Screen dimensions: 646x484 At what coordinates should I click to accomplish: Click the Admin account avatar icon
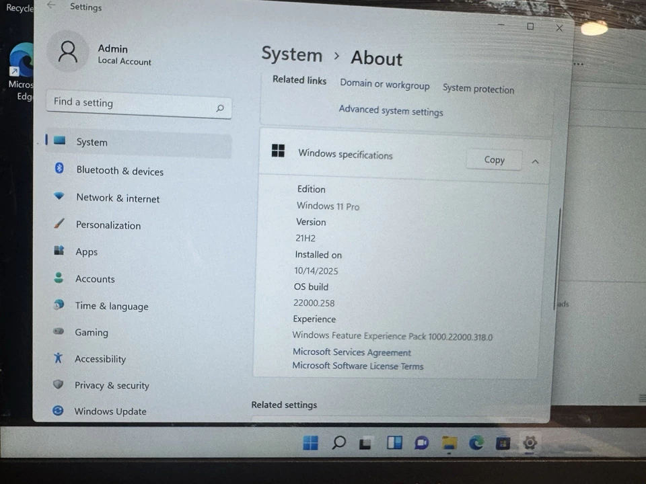68,52
